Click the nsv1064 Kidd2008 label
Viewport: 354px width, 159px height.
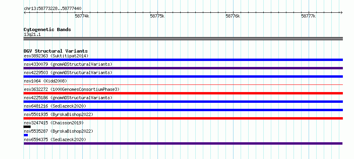click(x=45, y=81)
